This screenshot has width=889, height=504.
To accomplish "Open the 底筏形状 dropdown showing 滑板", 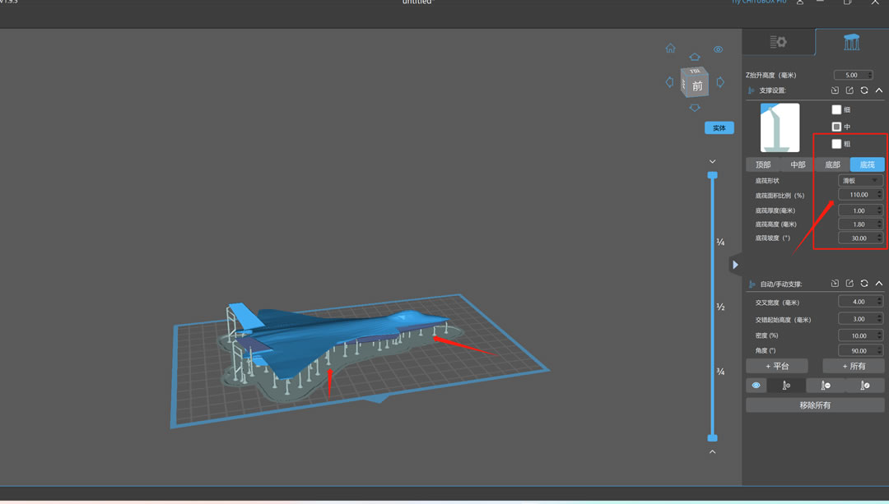I will 860,181.
